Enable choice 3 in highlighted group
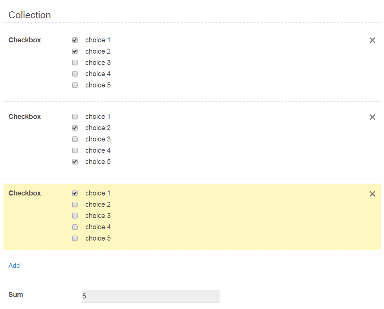384x309 pixels. pos(75,216)
